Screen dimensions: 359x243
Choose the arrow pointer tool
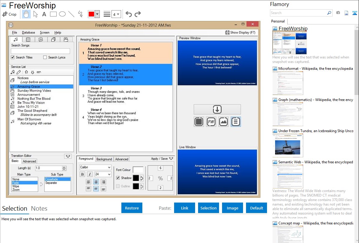(35, 14)
